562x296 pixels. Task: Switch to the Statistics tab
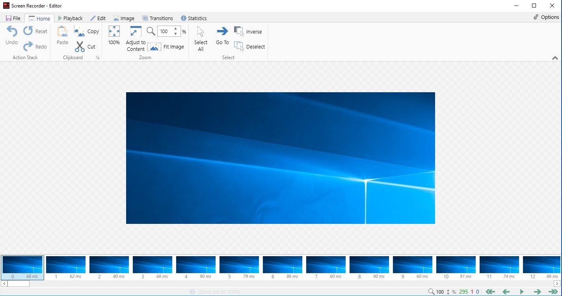(194, 18)
